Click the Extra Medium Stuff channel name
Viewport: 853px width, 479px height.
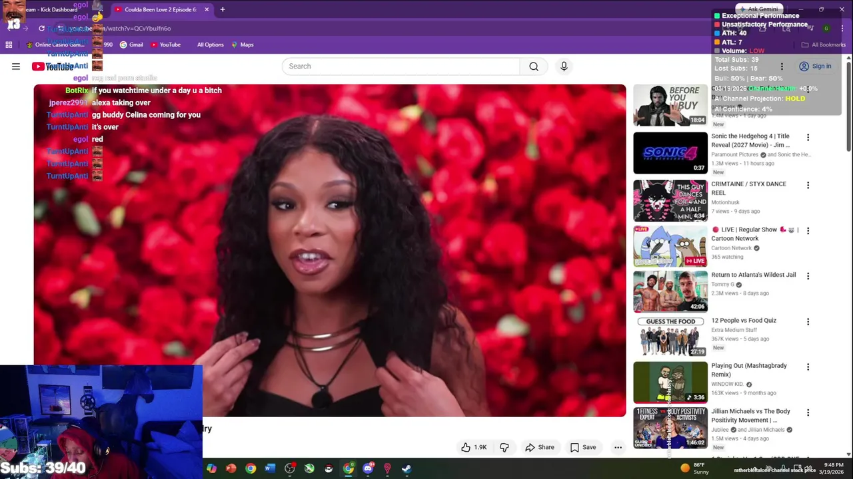point(734,330)
